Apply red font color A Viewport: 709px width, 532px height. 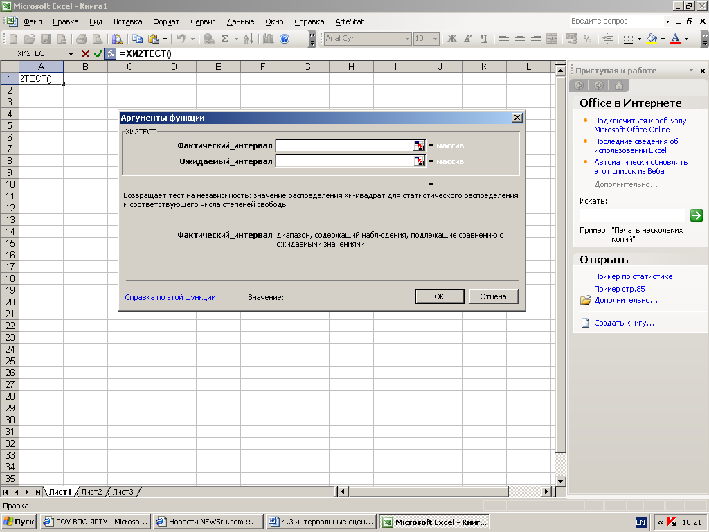[674, 39]
